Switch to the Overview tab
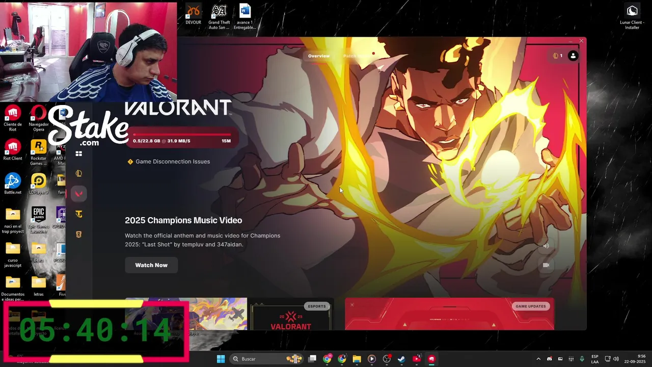The height and width of the screenshot is (367, 652). pyautogui.click(x=319, y=56)
